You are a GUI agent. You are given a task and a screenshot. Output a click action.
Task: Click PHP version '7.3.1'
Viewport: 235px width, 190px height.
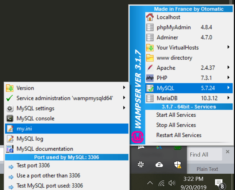(206, 78)
